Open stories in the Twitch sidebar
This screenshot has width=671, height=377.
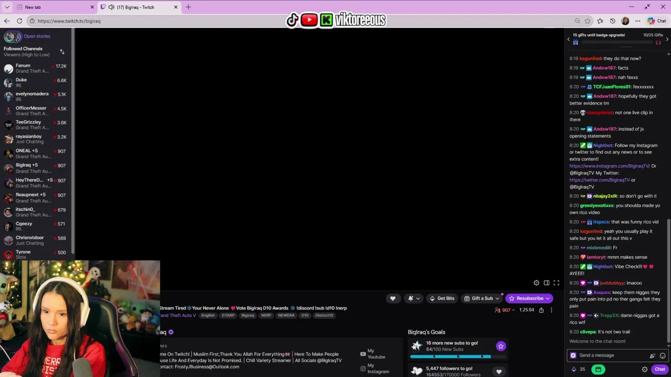click(x=27, y=36)
